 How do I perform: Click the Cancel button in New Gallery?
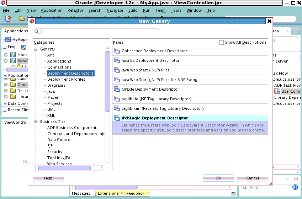pyautogui.click(x=252, y=178)
